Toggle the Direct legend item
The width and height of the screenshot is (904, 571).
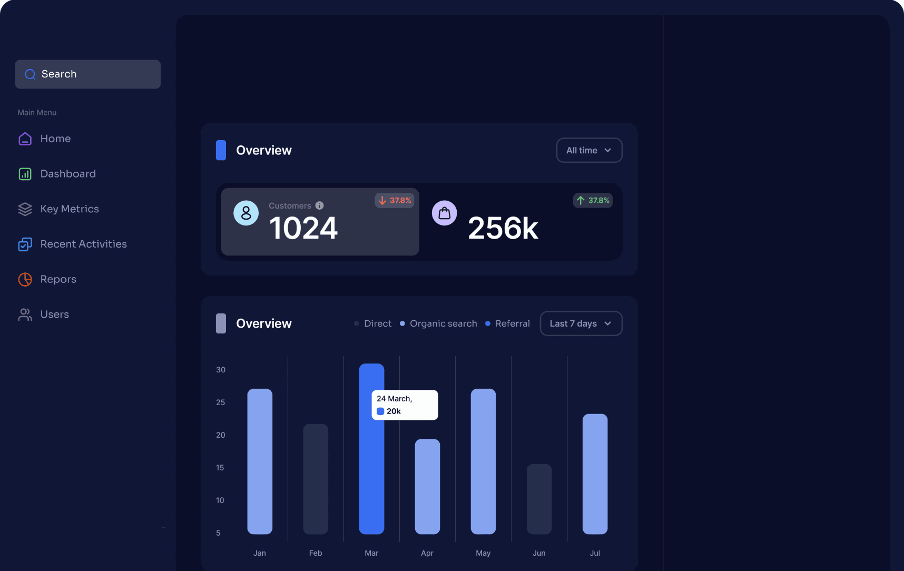(x=372, y=323)
